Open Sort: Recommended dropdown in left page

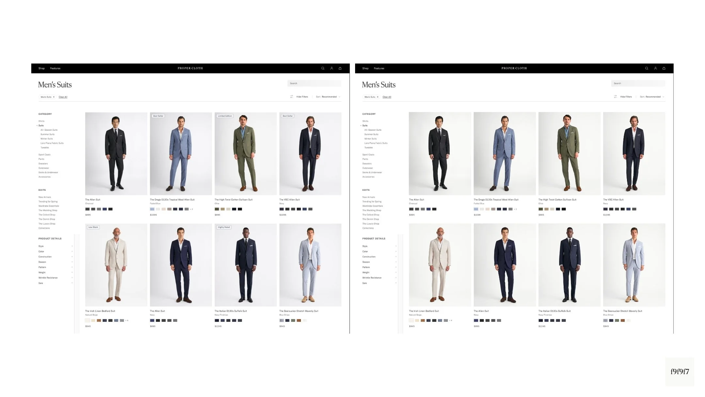tap(328, 97)
